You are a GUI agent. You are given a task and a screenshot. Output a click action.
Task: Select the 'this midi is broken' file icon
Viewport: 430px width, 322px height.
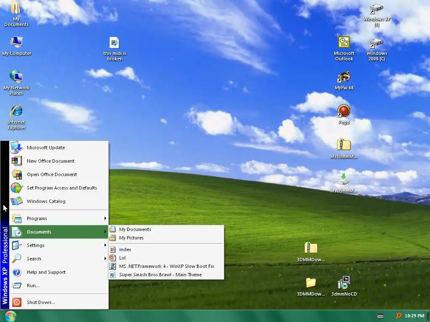coord(115,49)
